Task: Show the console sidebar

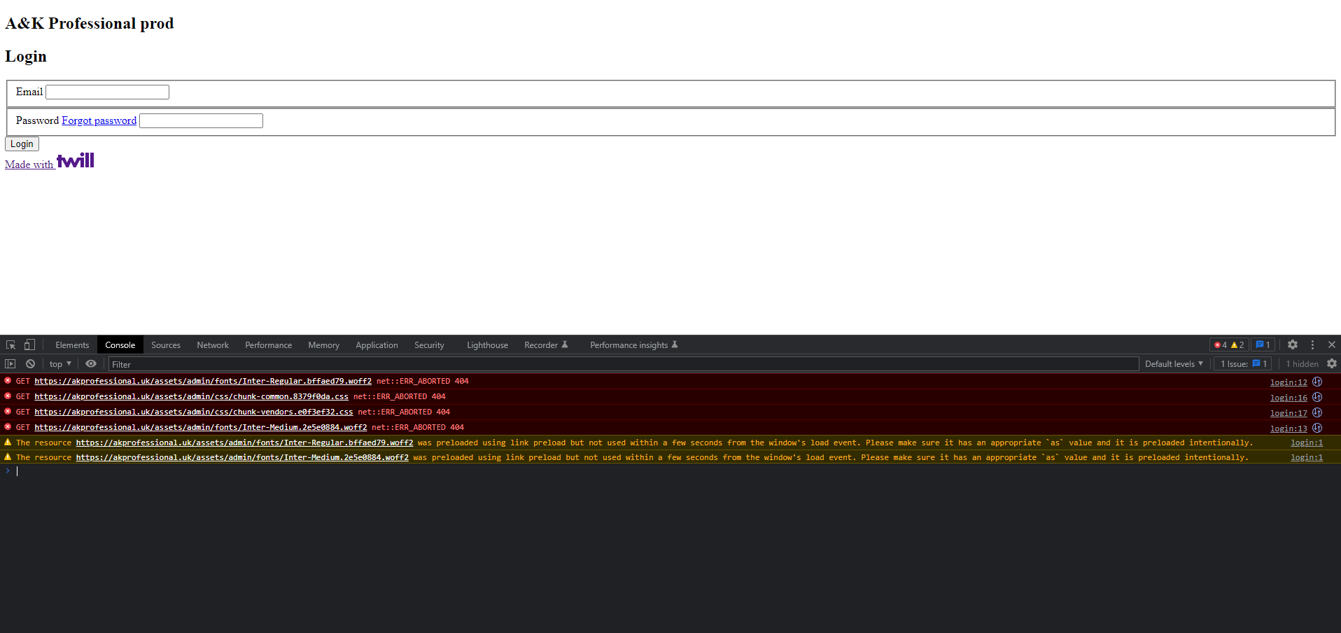Action: coord(10,364)
